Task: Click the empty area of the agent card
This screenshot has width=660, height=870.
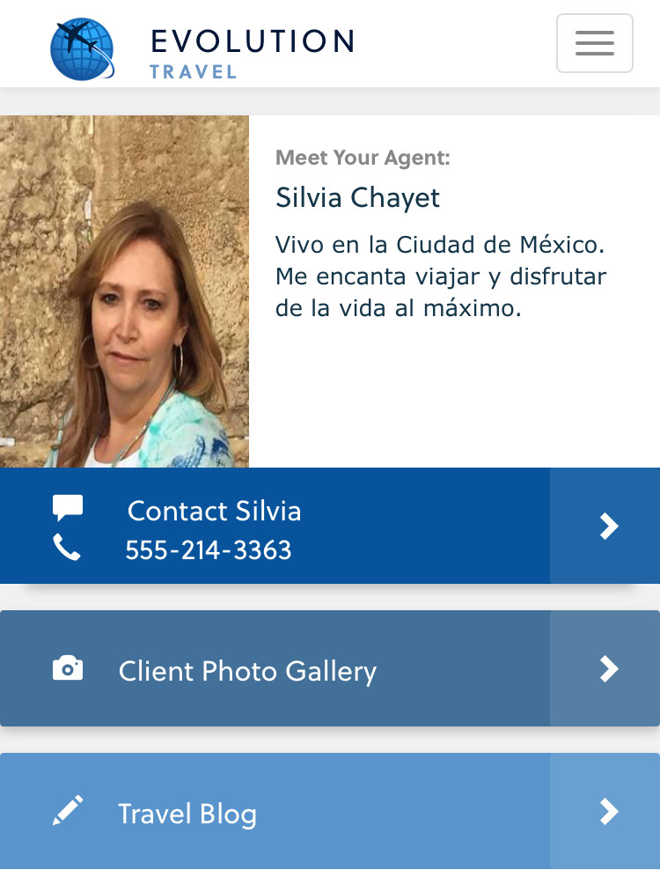Action: 453,396
